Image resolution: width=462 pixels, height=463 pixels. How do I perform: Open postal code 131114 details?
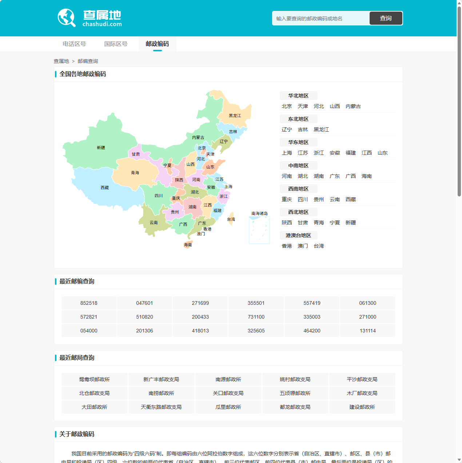tap(367, 331)
